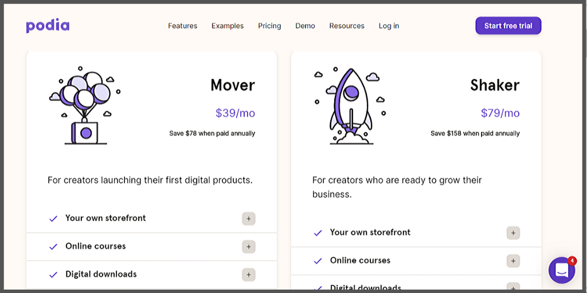
Task: Open the Resources menu
Action: point(347,26)
